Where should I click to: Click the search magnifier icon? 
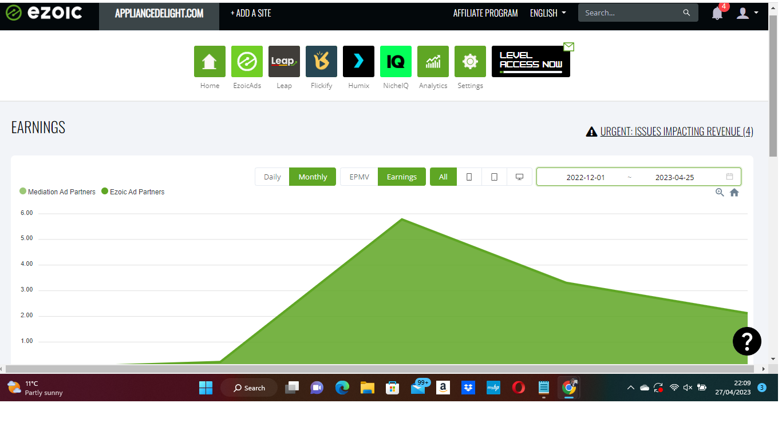click(x=686, y=13)
